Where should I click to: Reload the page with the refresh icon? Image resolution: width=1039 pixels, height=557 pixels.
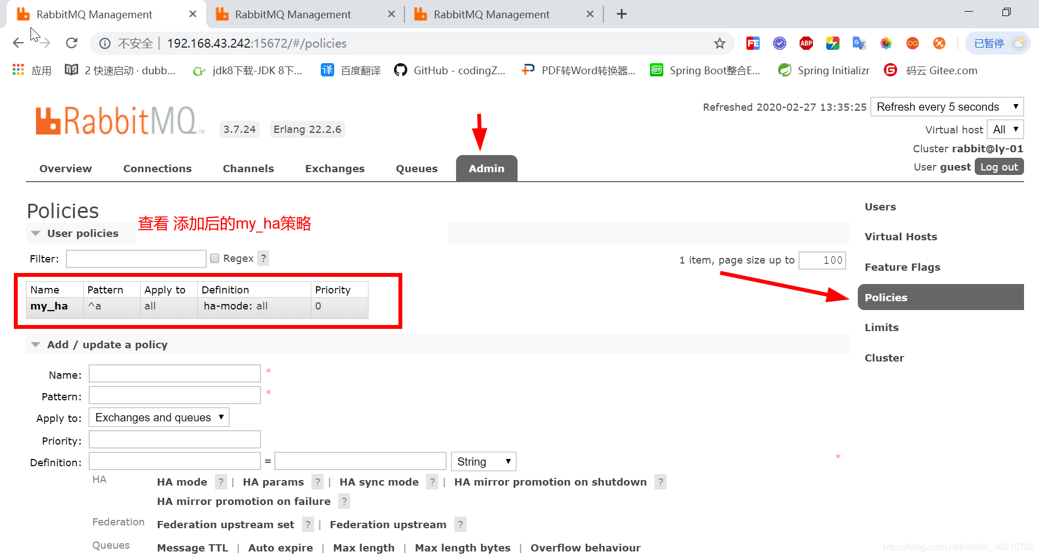71,43
